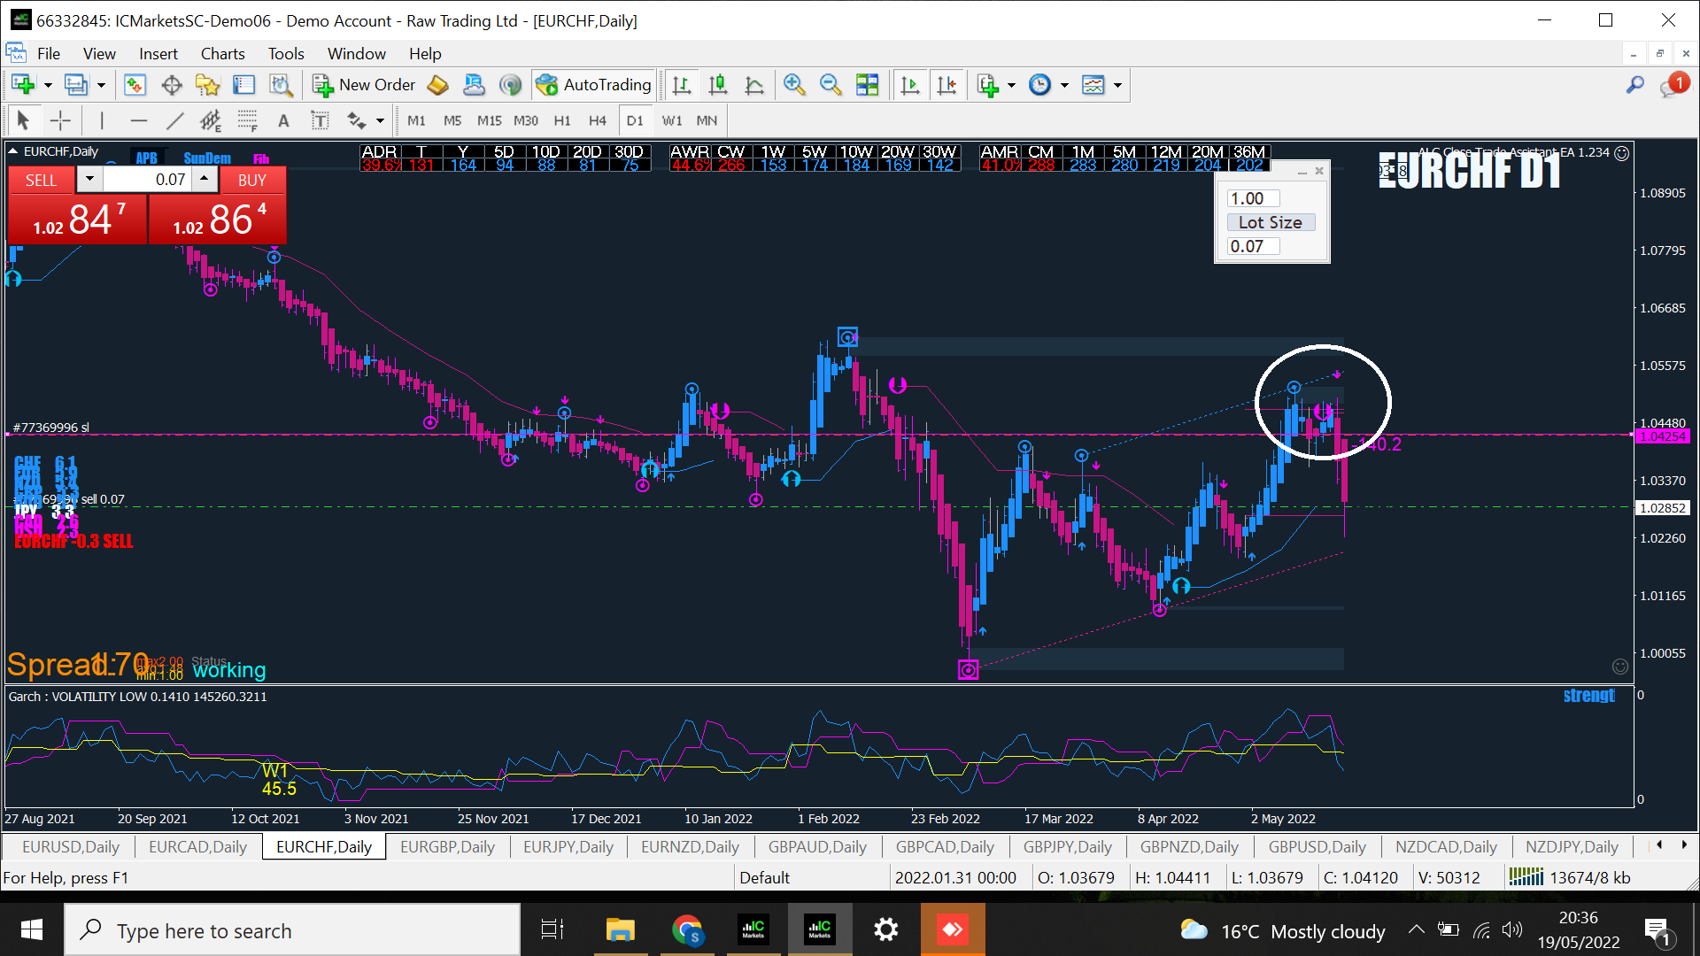Switch to the GBPJPY,Daily chart tab
The height and width of the screenshot is (956, 1700).
(x=1067, y=847)
